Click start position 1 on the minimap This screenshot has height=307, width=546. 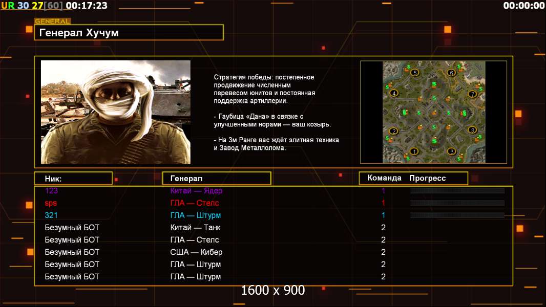pos(414,151)
